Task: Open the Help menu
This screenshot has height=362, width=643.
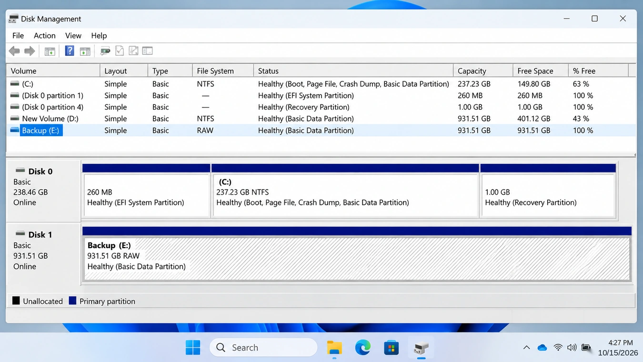Action: pos(99,36)
